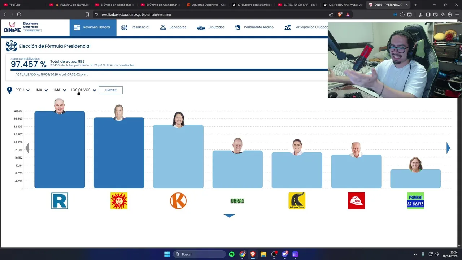The height and width of the screenshot is (260, 462).
Task: Click the taskbar Buscar search box
Action: (x=200, y=254)
